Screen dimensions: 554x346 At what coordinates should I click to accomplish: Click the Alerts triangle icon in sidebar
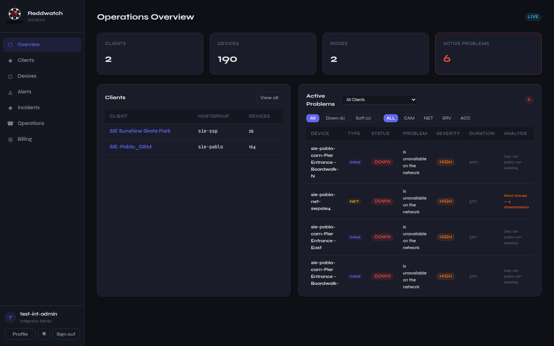[x=10, y=92]
